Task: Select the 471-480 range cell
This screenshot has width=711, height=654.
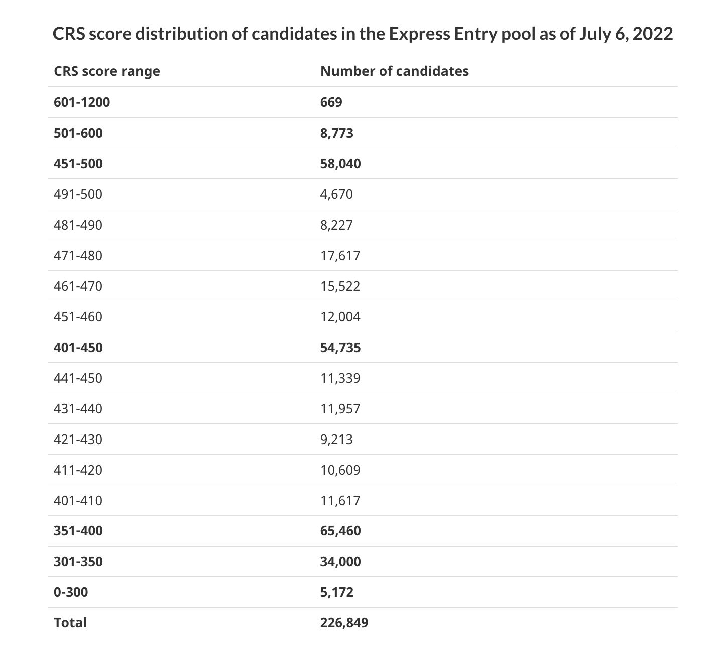Action: (x=78, y=256)
